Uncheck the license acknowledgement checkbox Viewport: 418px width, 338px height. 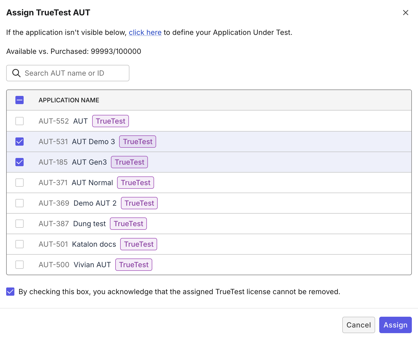pos(10,292)
